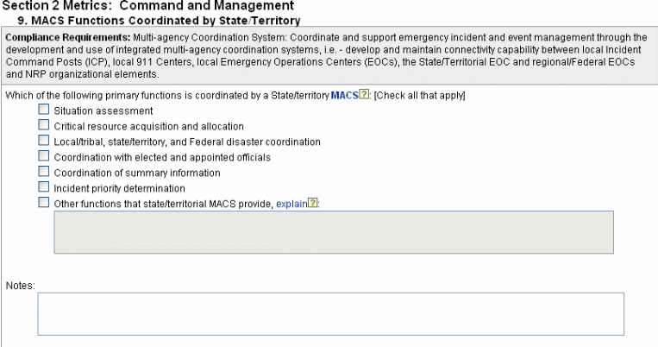Click the Critical resource acquisition label text
This screenshot has height=347, width=658.
[x=148, y=127]
